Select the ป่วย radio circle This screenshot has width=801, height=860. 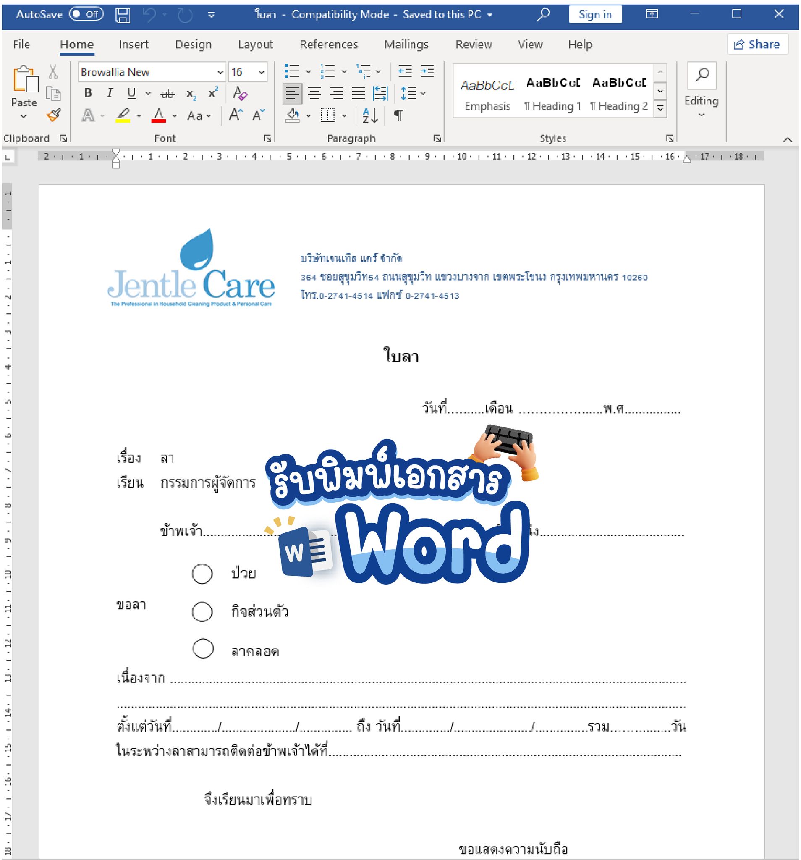point(202,574)
